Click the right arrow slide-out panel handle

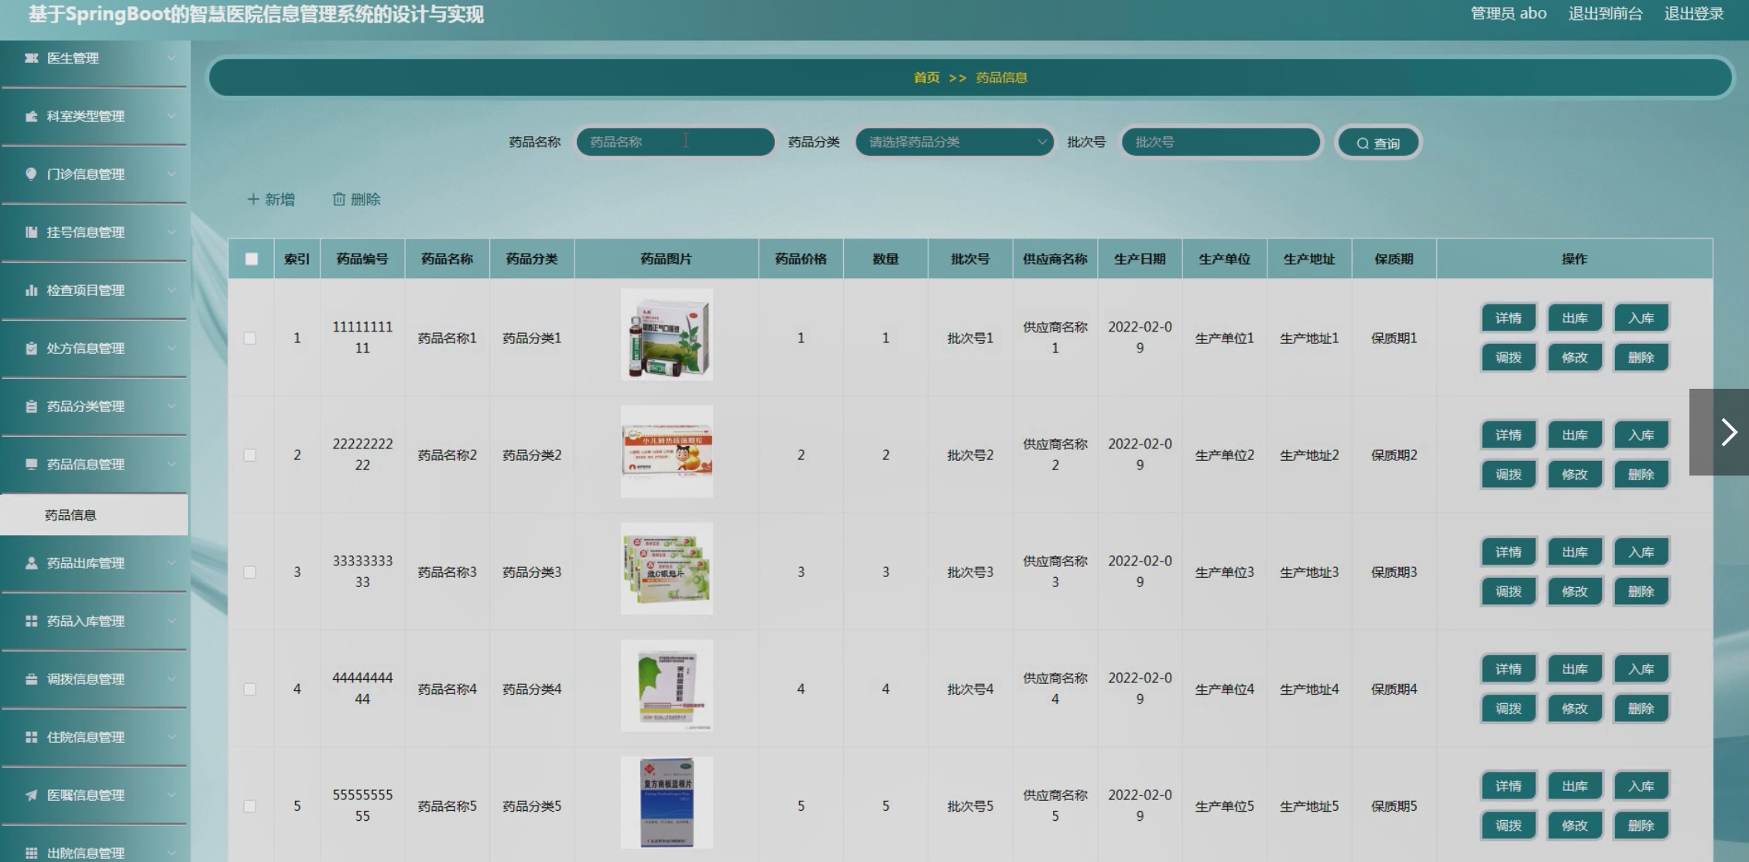coord(1727,432)
